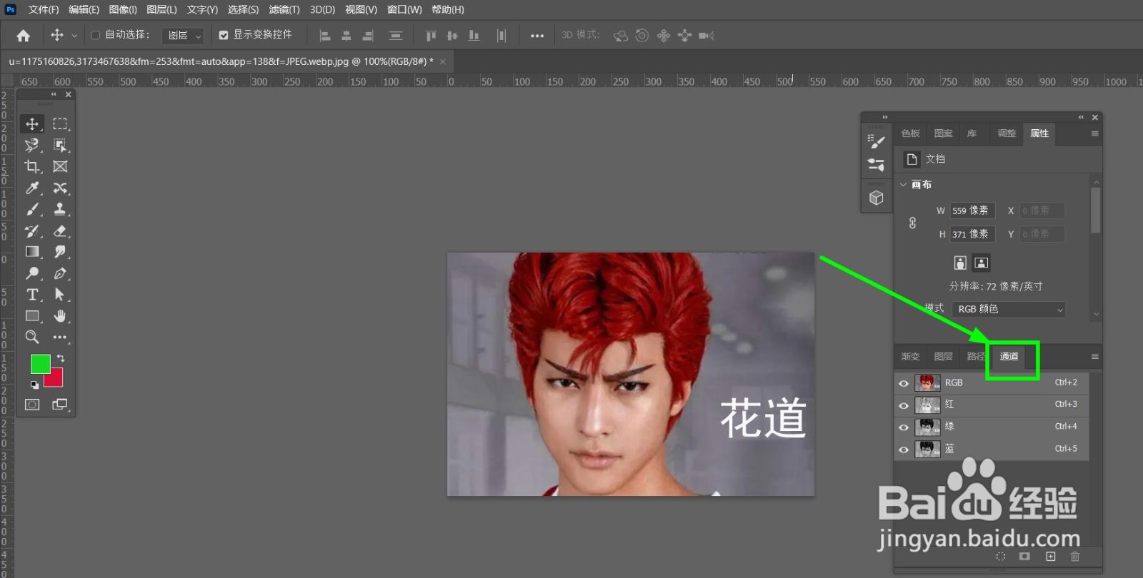This screenshot has height=578, width=1143.
Task: Open the Brush Settings panel icon
Action: [x=876, y=141]
